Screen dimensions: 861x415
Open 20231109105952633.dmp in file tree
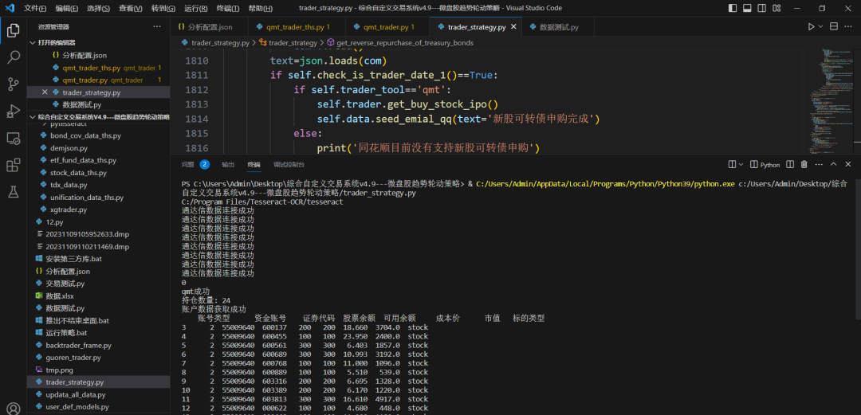[88, 234]
